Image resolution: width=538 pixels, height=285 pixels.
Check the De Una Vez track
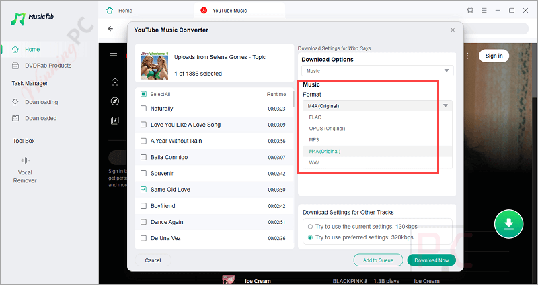[x=143, y=238]
